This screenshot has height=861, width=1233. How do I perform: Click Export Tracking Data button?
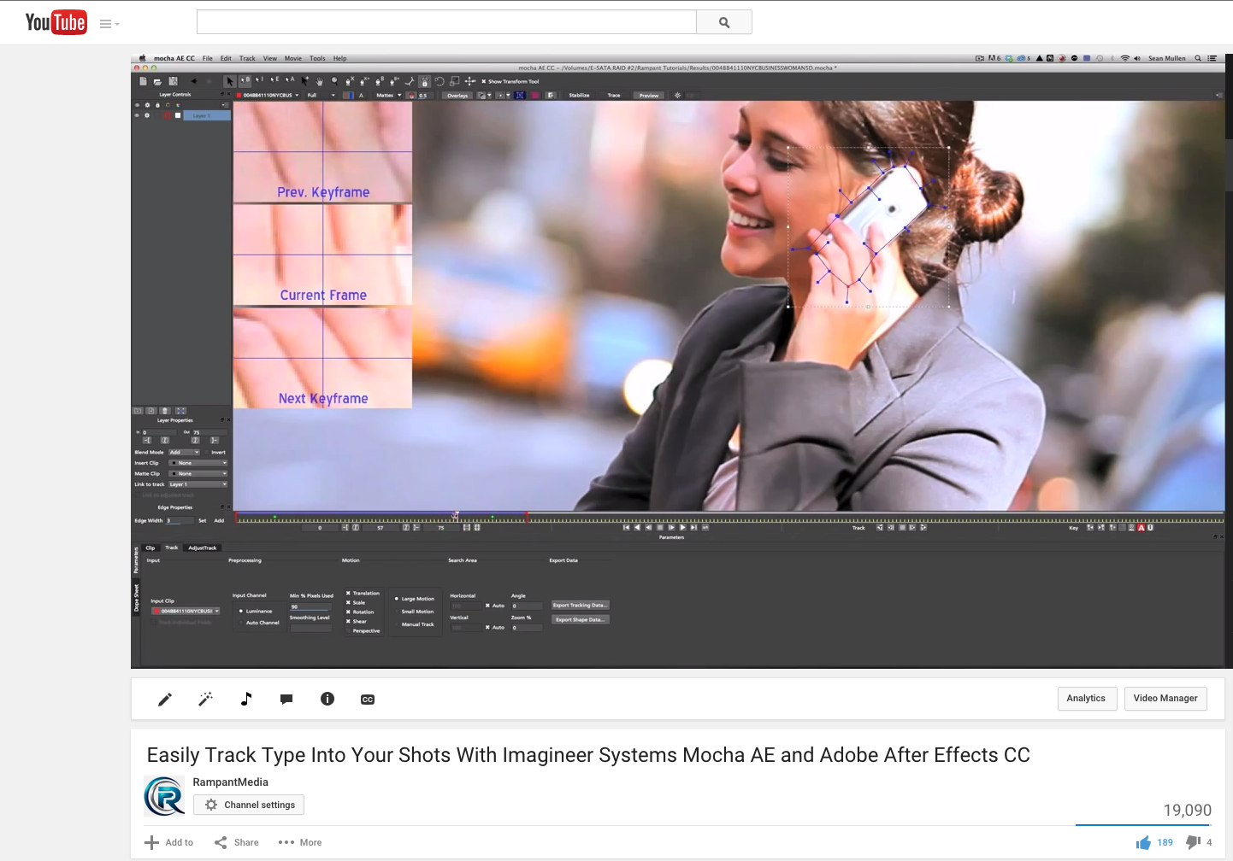(580, 605)
